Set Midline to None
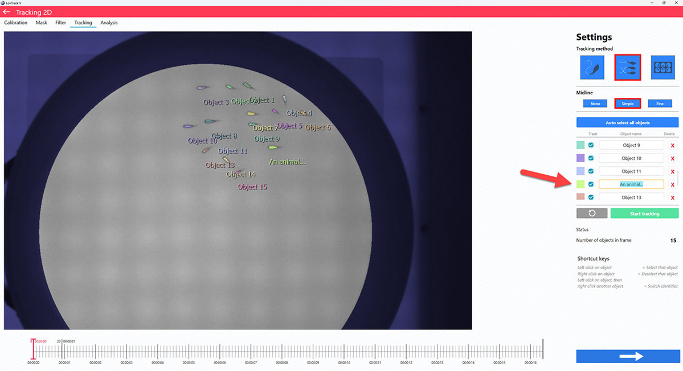 (595, 104)
